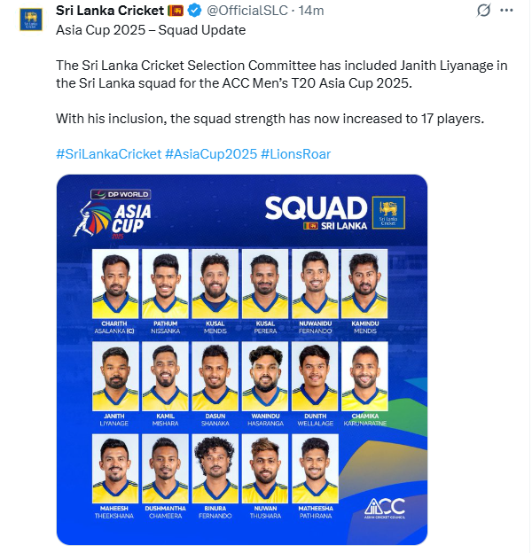Image resolution: width=532 pixels, height=553 pixels.
Task: Click the SQUAD heading in the image
Action: coord(316,208)
